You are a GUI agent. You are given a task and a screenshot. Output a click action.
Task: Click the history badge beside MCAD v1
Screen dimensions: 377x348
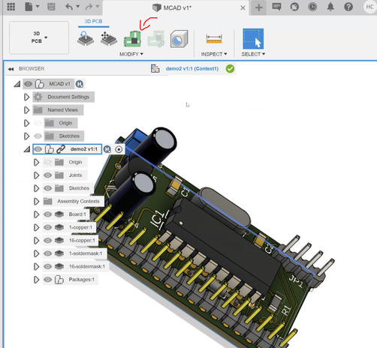80,84
